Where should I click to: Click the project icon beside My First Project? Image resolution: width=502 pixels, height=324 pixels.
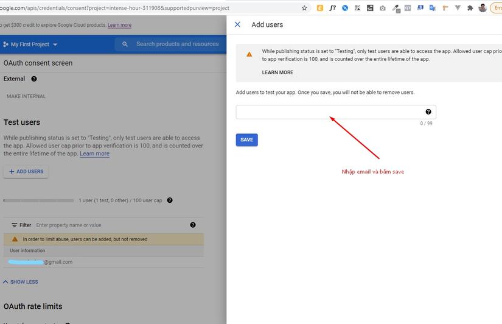point(5,44)
